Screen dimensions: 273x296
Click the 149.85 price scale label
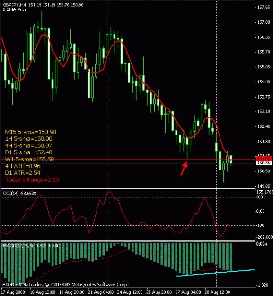point(264,186)
